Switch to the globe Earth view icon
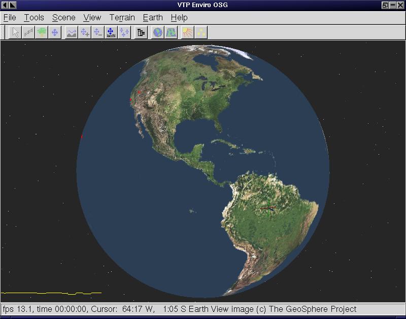This screenshot has height=319, width=406. point(158,32)
